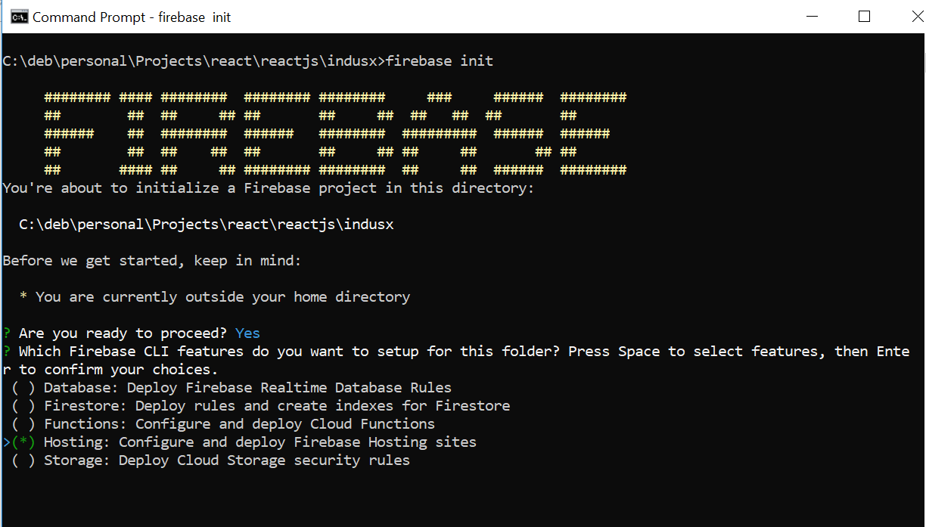The image size is (926, 527).
Task: Toggle the Storage: Deploy Cloud Storage rules option
Action: [x=22, y=460]
